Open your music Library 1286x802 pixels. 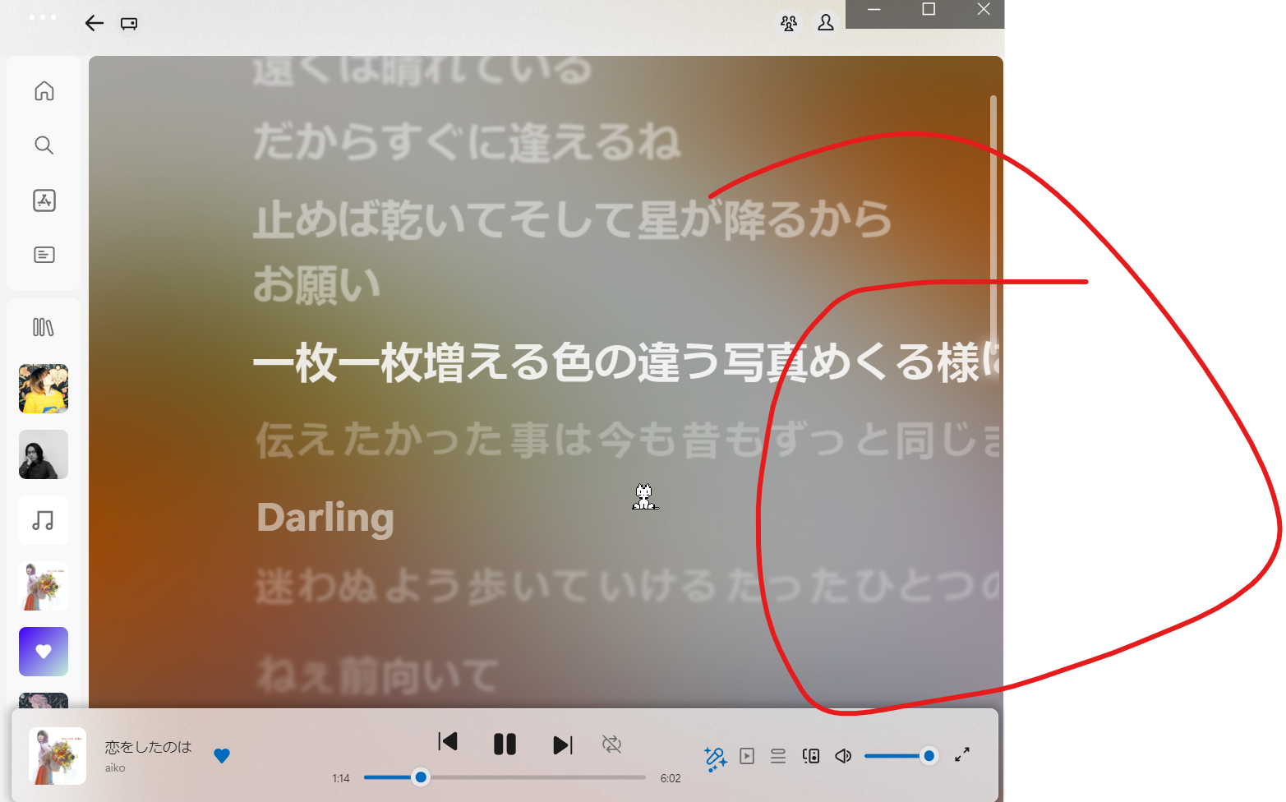44,326
